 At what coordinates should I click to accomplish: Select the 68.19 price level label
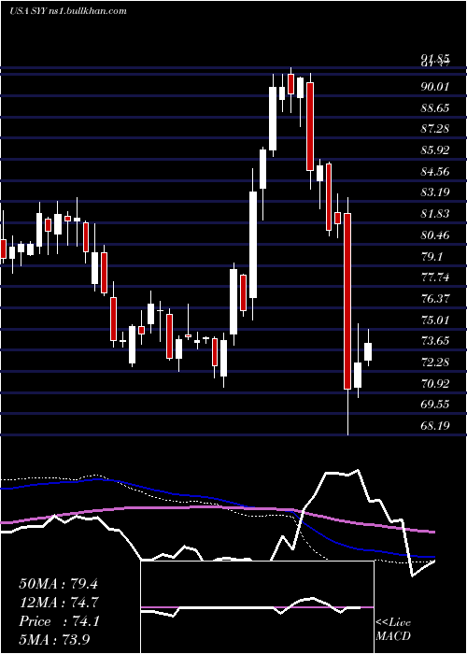pyautogui.click(x=435, y=425)
